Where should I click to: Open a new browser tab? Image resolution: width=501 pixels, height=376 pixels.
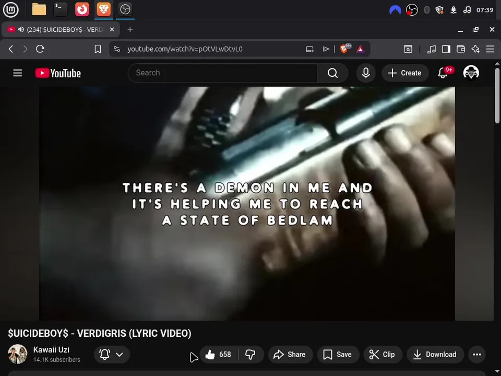[130, 29]
